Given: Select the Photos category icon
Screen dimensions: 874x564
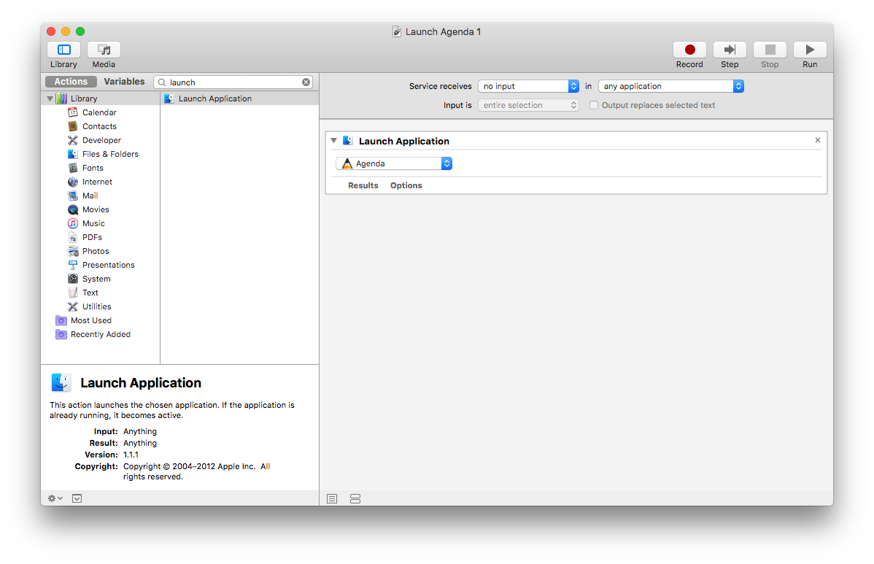Looking at the screenshot, I should tap(72, 251).
